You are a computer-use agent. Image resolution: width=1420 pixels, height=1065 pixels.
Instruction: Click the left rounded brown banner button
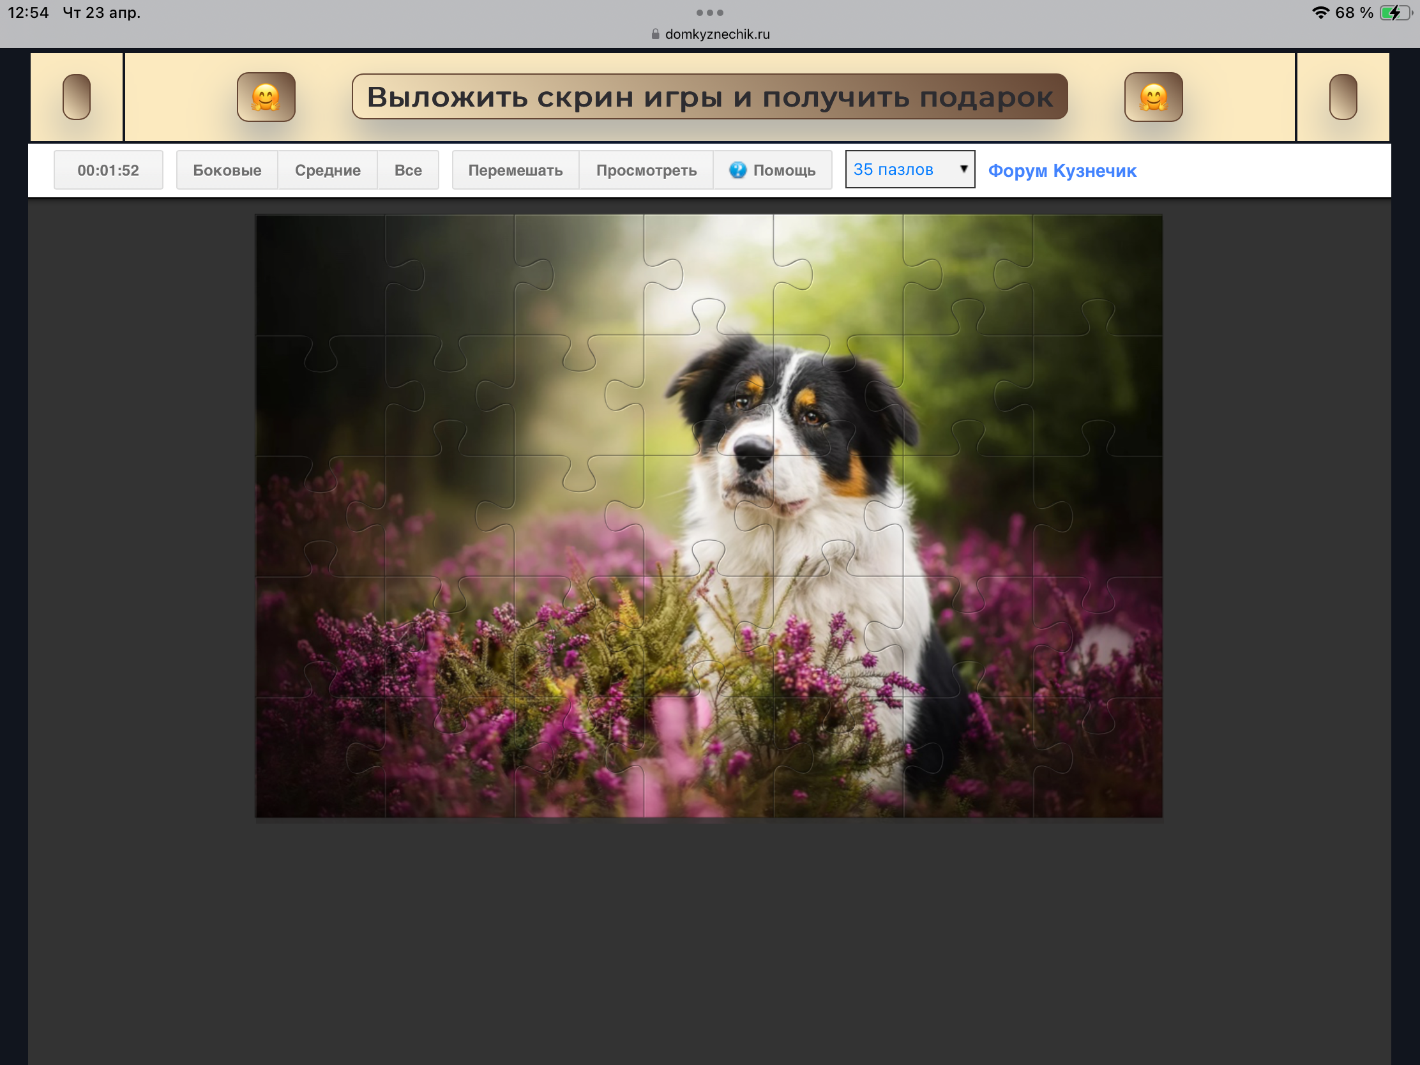click(77, 97)
